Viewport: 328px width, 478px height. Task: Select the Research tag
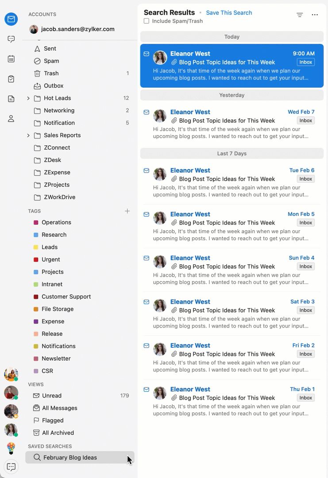pyautogui.click(x=80, y=235)
